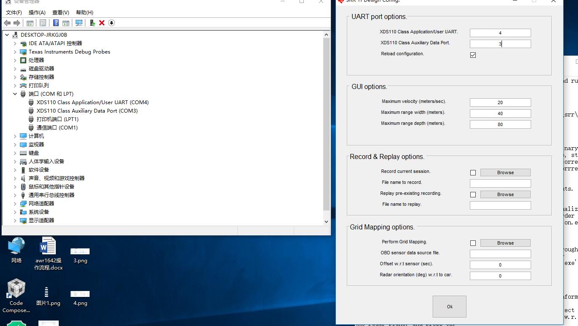This screenshot has height=326, width=578.
Task: Go back using Device Manager's back arrow
Action: (7, 23)
